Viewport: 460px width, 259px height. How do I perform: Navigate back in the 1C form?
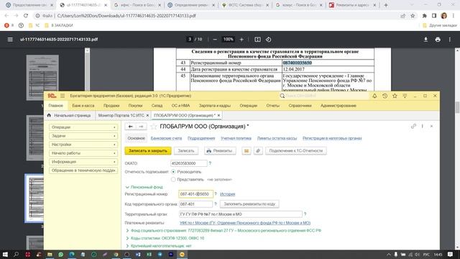click(130, 127)
